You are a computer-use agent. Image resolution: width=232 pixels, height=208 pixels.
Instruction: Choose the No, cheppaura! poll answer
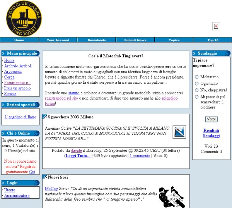pos(197,90)
